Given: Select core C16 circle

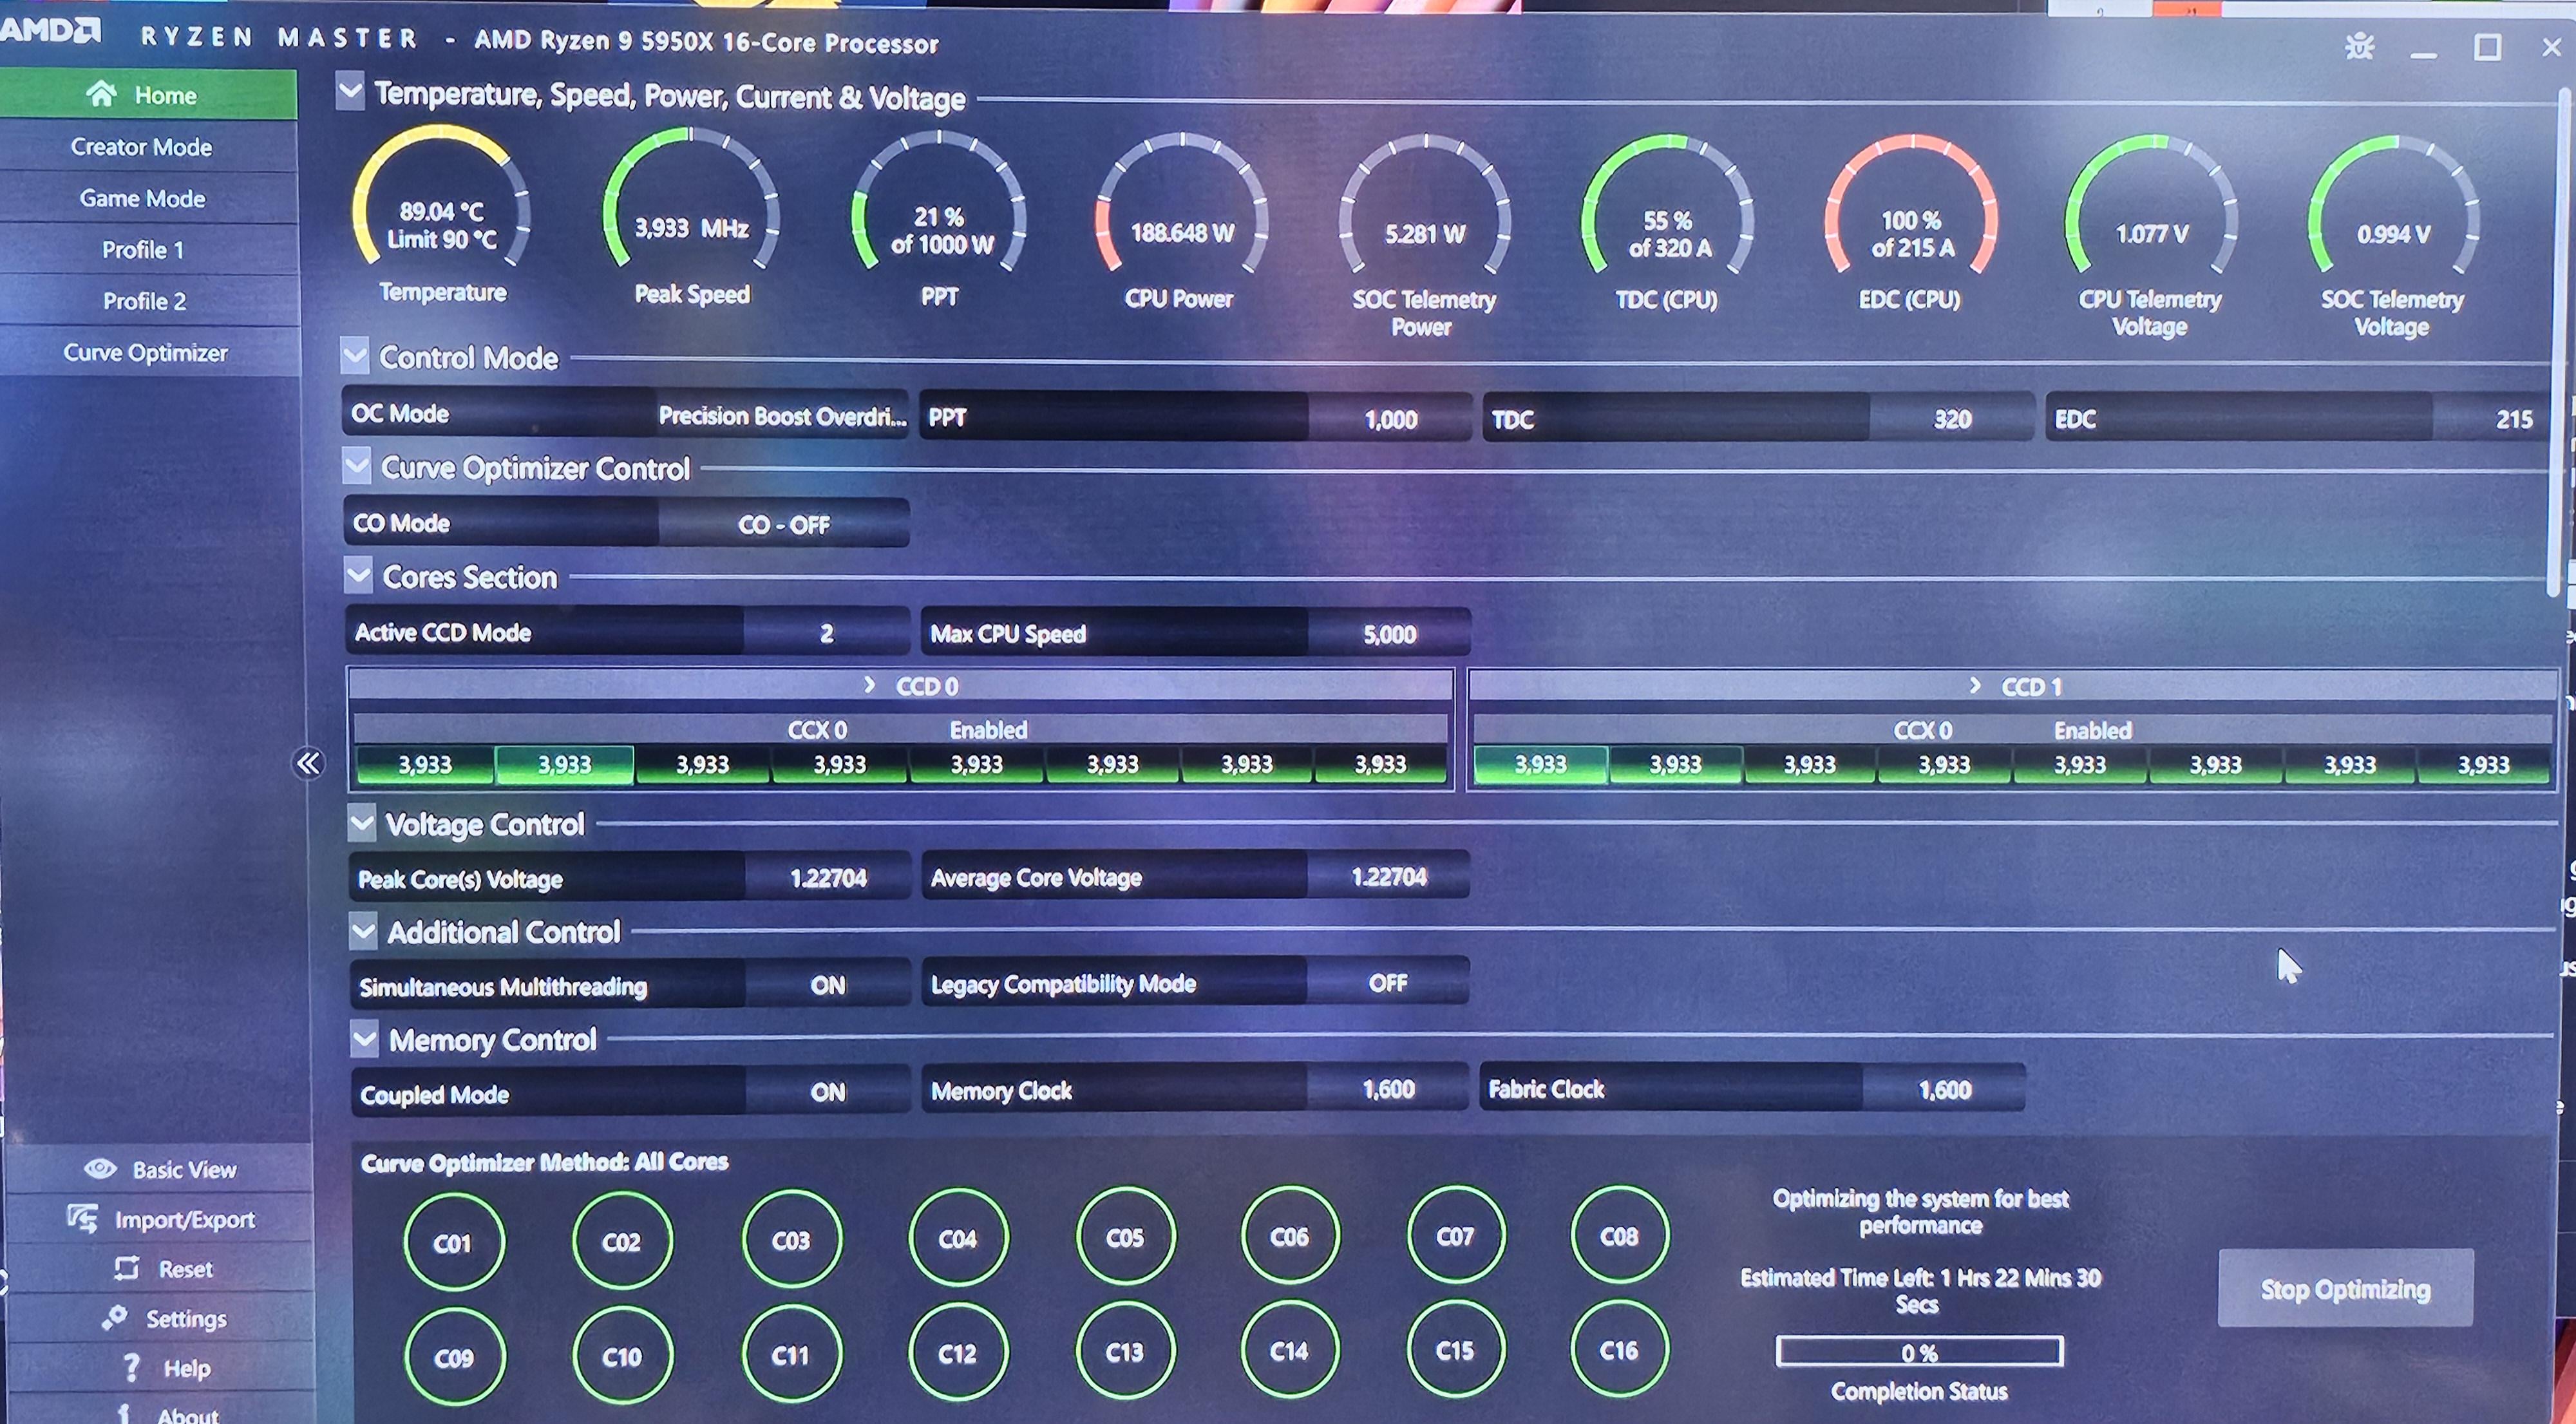Looking at the screenshot, I should click(x=1619, y=1350).
